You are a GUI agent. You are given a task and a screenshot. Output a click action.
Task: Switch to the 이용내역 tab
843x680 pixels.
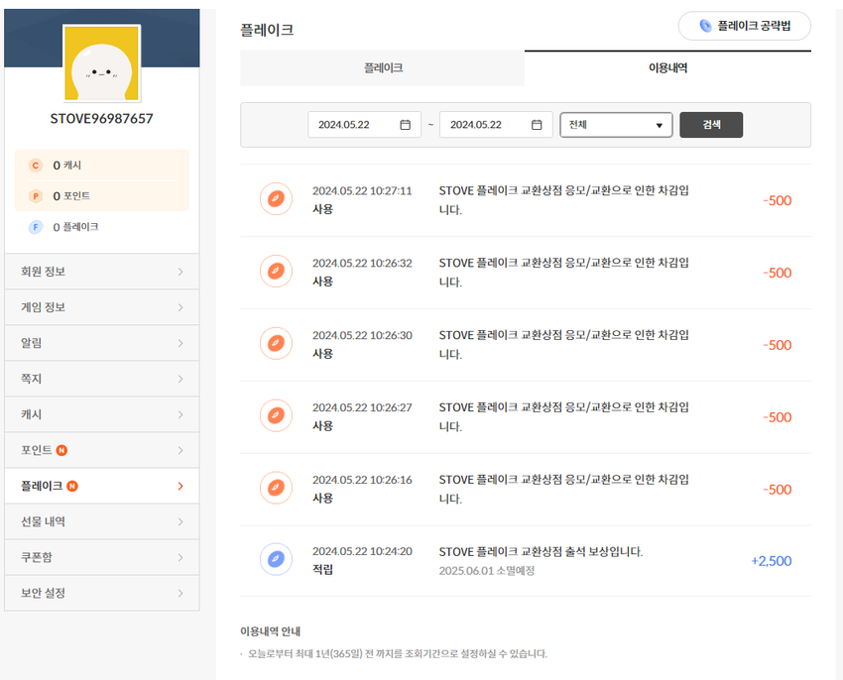(x=667, y=68)
